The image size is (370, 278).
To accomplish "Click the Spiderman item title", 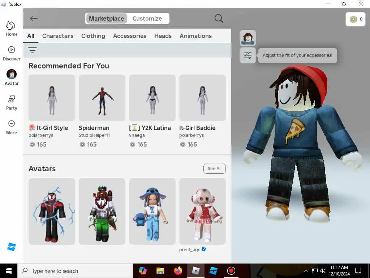I will click(x=94, y=128).
